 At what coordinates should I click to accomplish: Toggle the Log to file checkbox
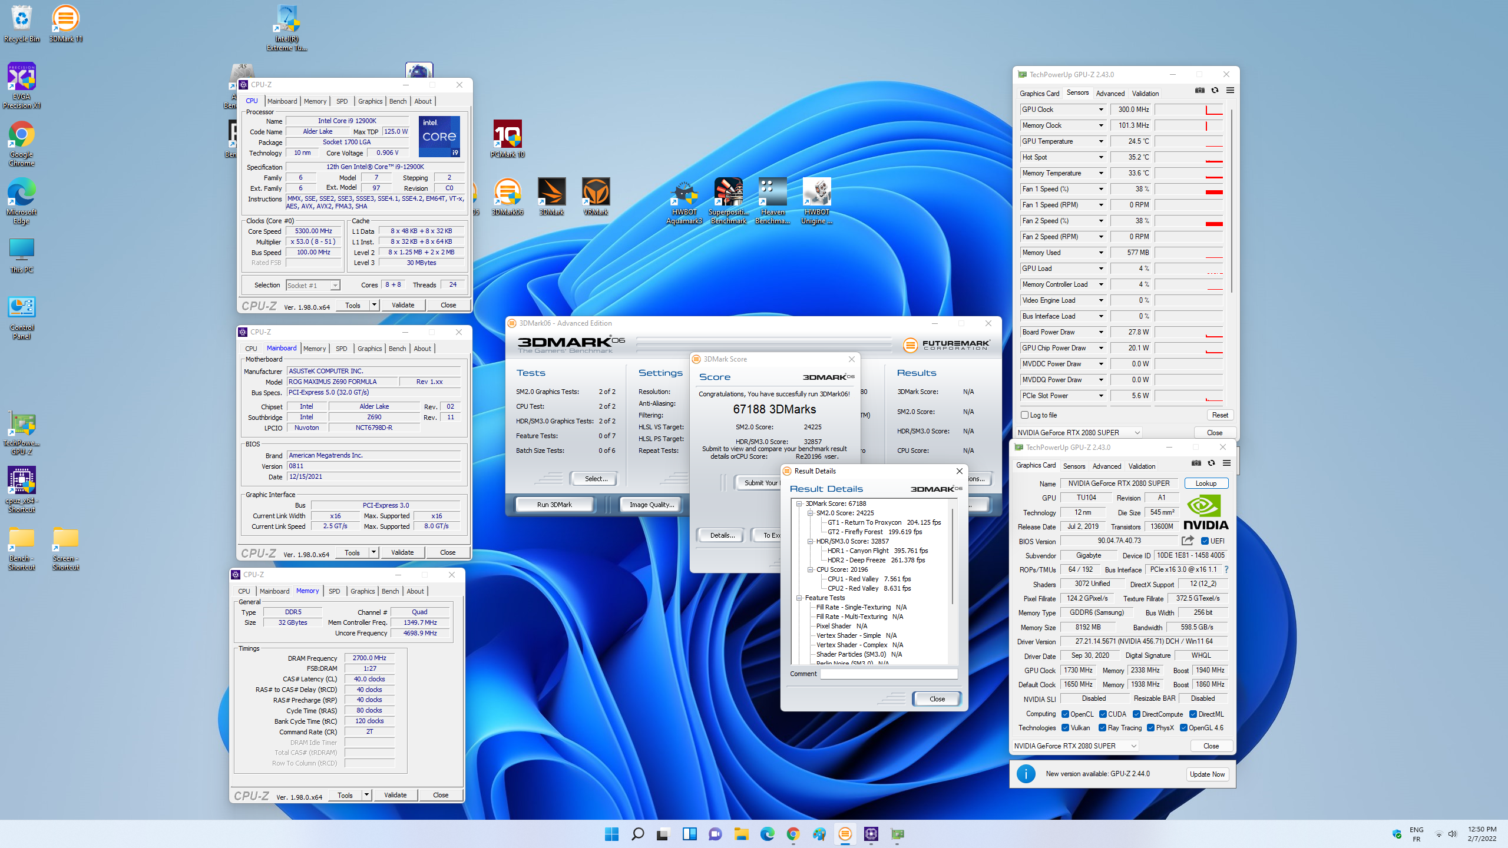point(1024,415)
